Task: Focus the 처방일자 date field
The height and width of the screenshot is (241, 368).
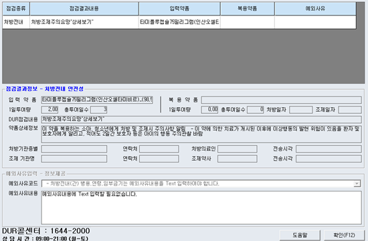Action: pos(301,110)
